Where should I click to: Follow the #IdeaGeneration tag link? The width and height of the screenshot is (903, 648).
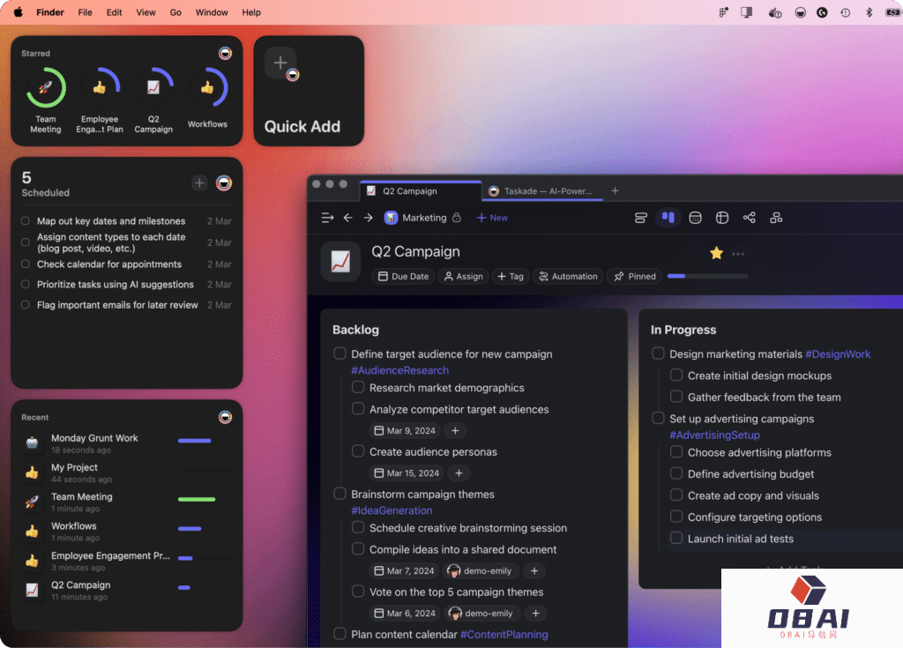click(x=392, y=510)
